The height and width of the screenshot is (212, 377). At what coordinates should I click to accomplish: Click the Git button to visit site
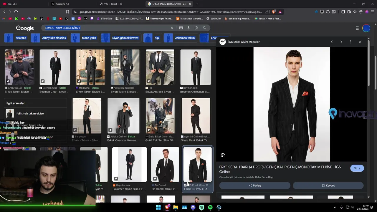coord(357,168)
